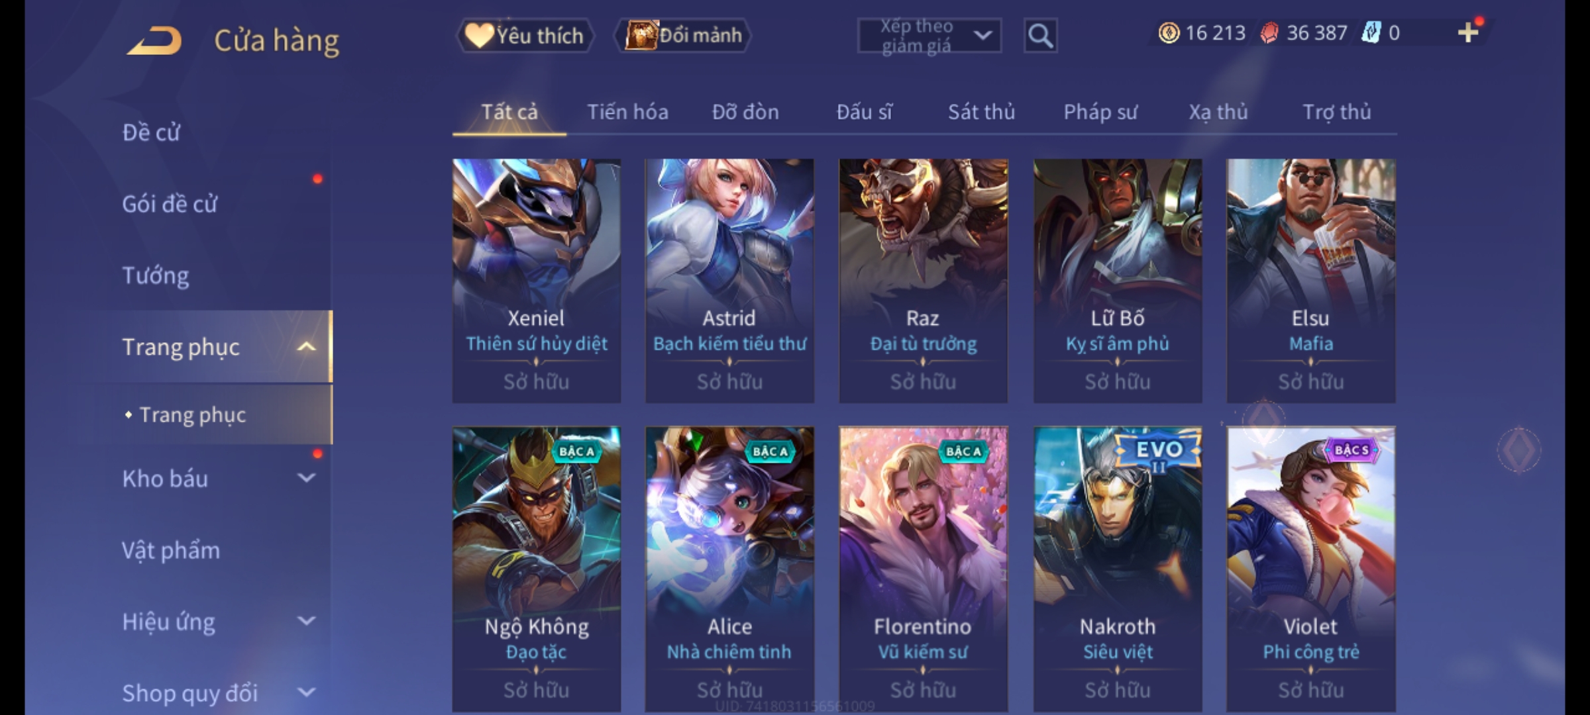Collapse the Trang phục sidebar section
The image size is (1590, 715).
click(x=306, y=347)
